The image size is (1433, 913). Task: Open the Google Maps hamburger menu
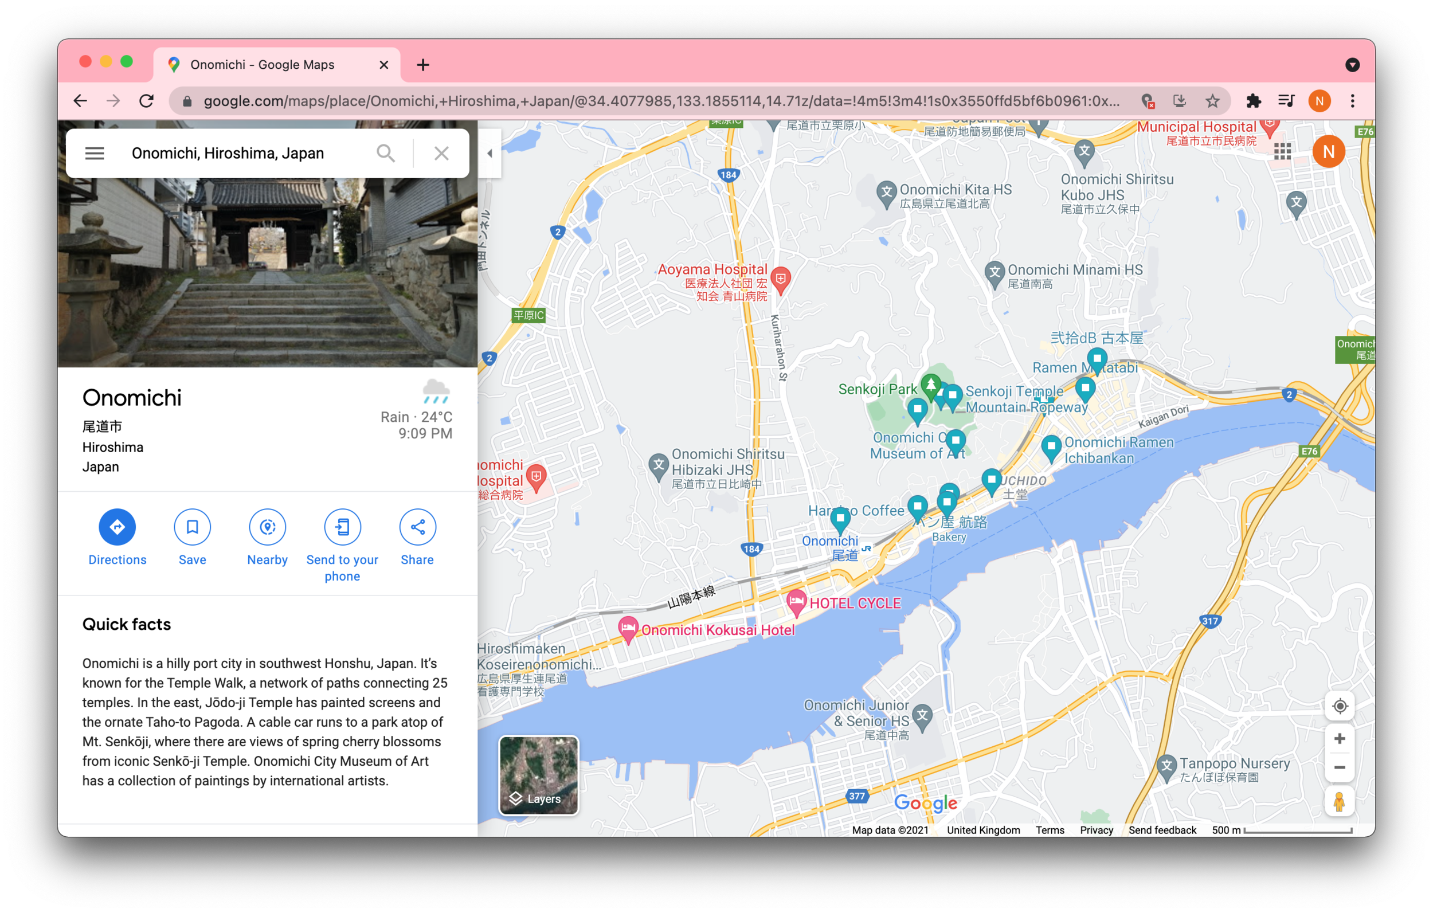[94, 153]
